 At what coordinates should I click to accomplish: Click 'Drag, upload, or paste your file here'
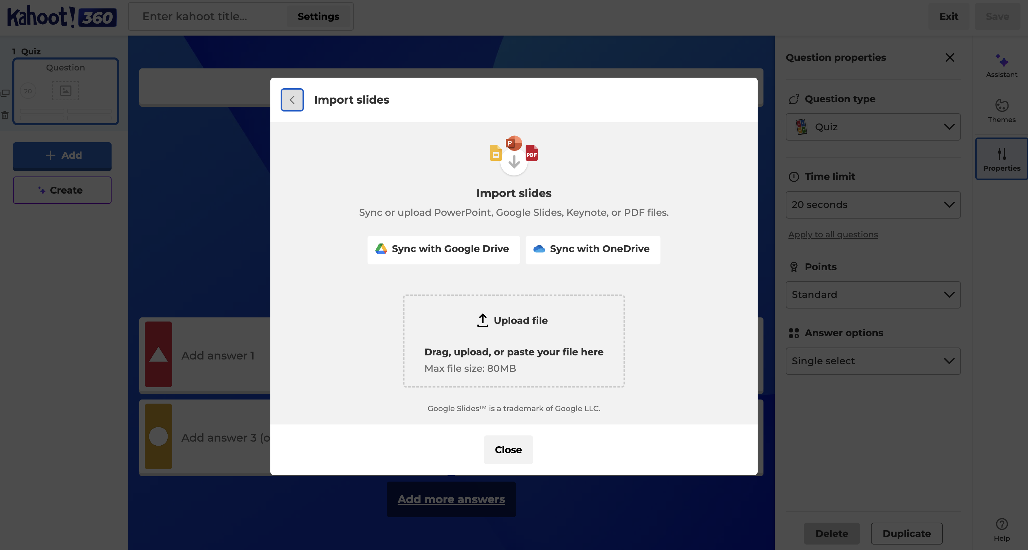[514, 352]
